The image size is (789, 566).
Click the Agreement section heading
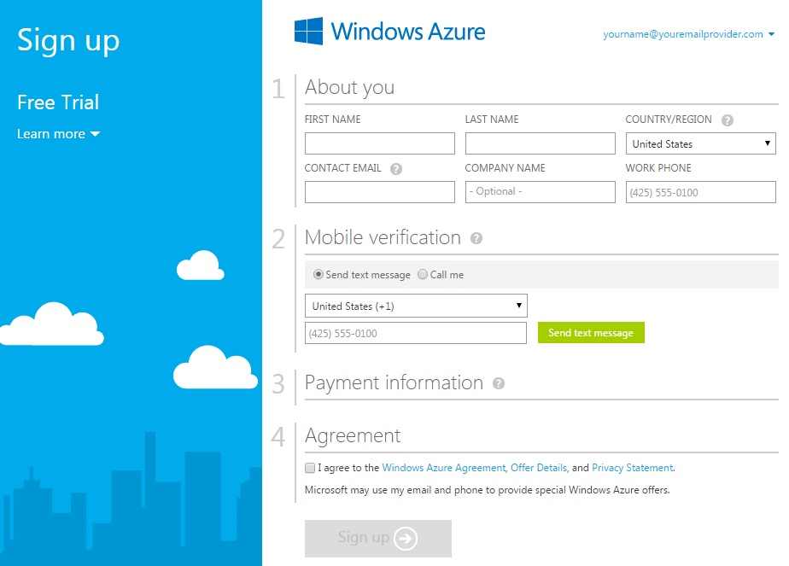353,435
